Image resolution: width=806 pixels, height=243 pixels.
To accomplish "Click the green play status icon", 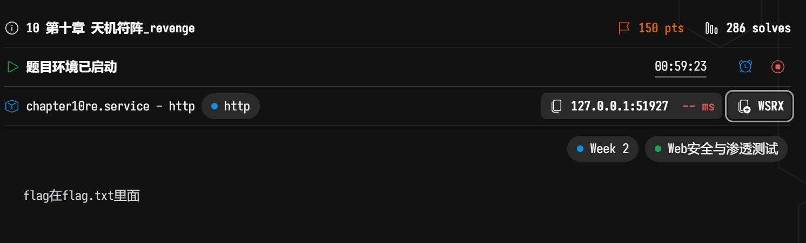I will pos(12,67).
